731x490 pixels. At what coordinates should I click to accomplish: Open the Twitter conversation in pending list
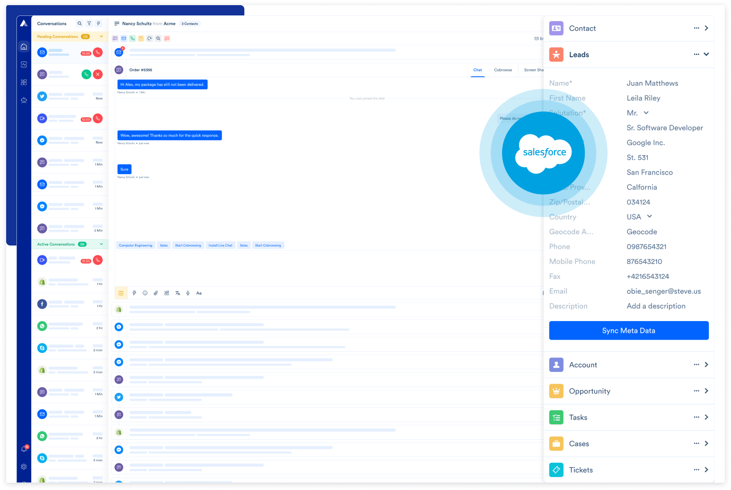coord(70,96)
